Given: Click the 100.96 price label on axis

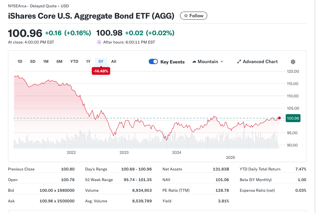Looking at the screenshot, I should tap(293, 118).
